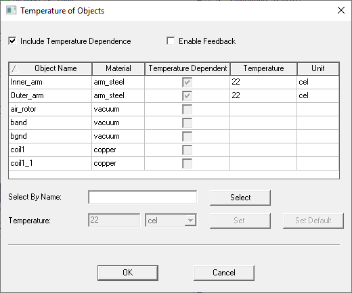This screenshot has width=352, height=293.
Task: Click the dialog title bar application icon
Action: click(11, 10)
